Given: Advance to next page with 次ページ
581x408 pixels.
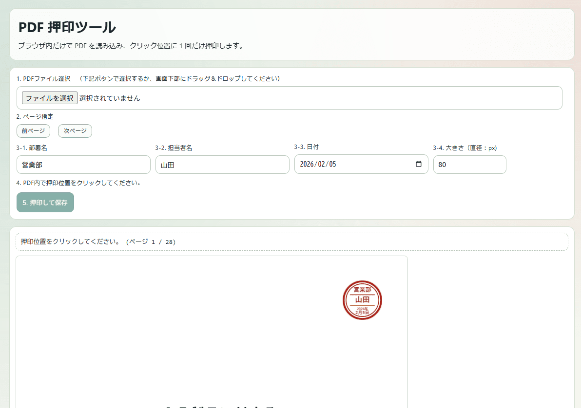Looking at the screenshot, I should pyautogui.click(x=75, y=131).
